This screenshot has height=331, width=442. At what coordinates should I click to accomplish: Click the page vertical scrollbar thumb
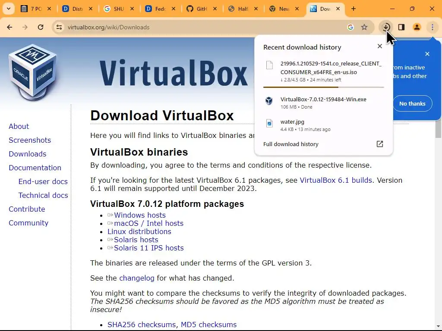pos(439,129)
